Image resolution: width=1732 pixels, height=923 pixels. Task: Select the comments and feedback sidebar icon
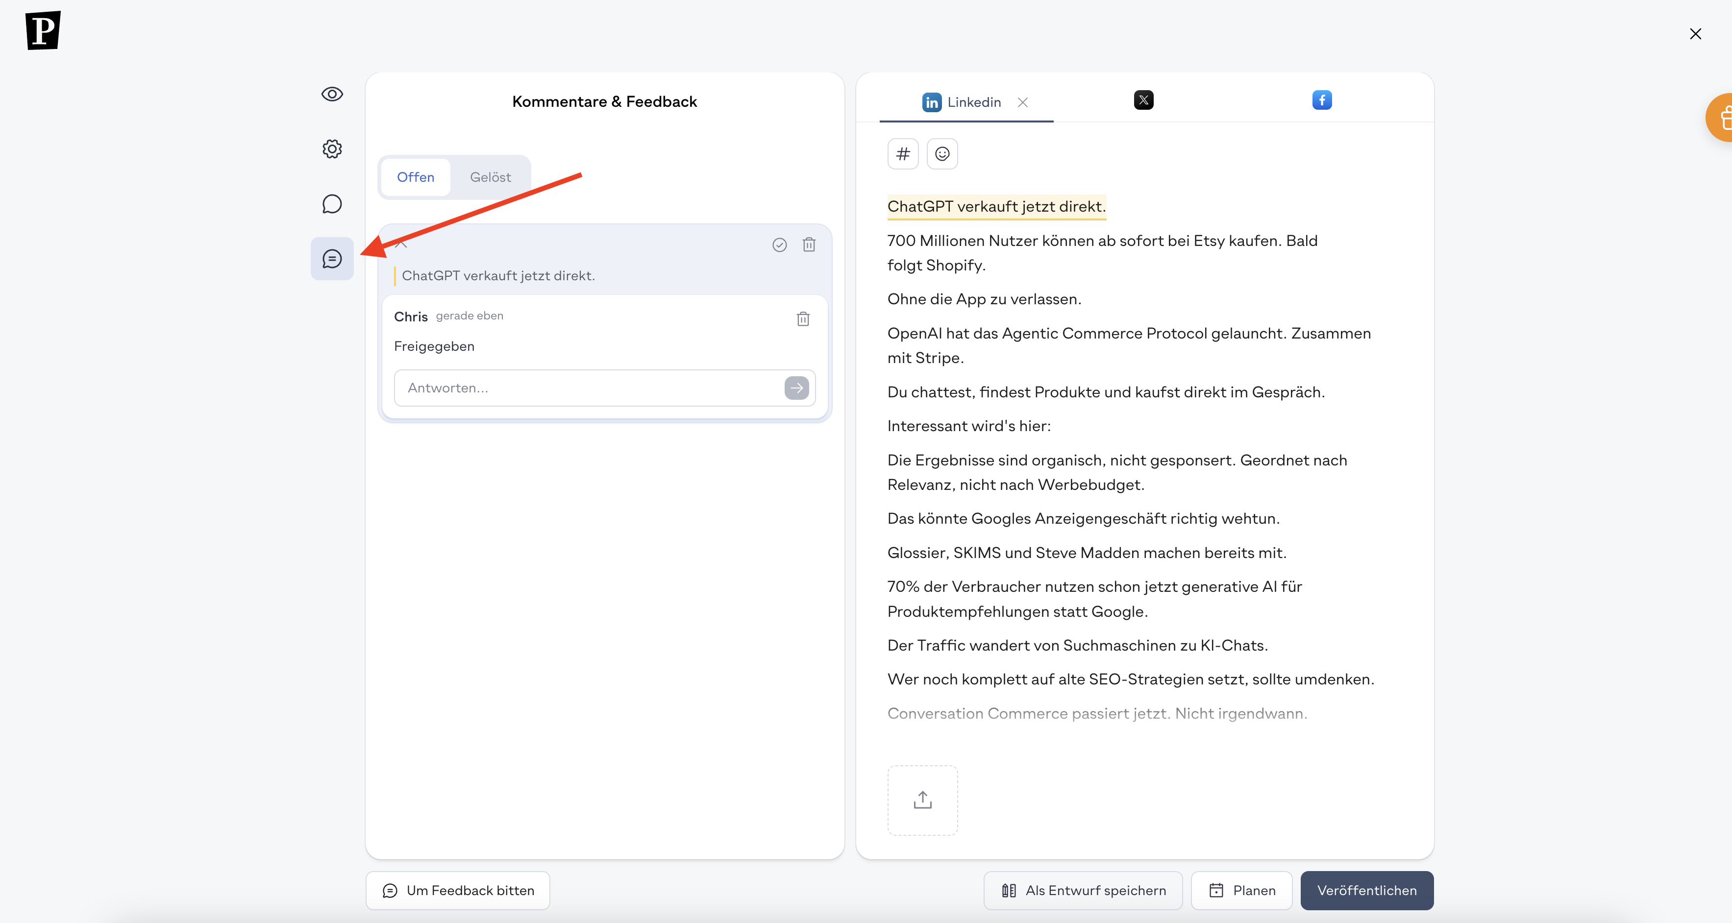pos(332,259)
